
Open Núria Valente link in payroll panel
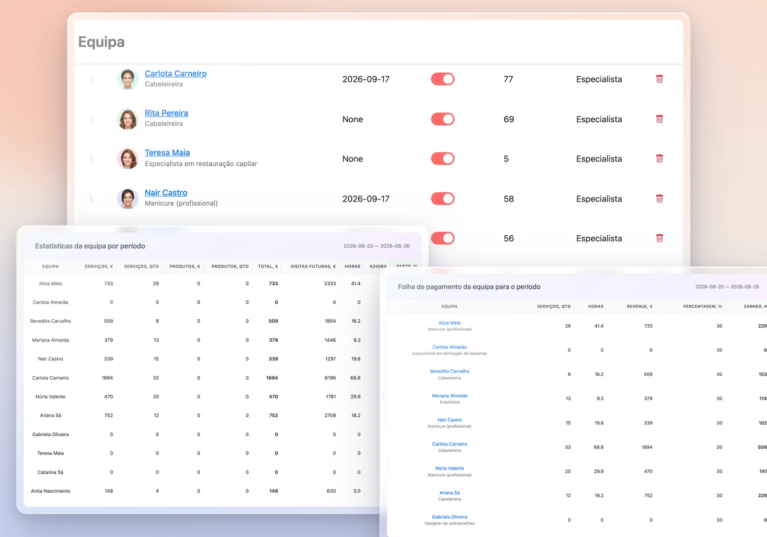[449, 468]
